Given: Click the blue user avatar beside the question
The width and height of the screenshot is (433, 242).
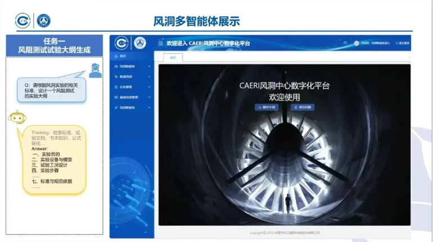Looking at the screenshot, I should click(95, 70).
